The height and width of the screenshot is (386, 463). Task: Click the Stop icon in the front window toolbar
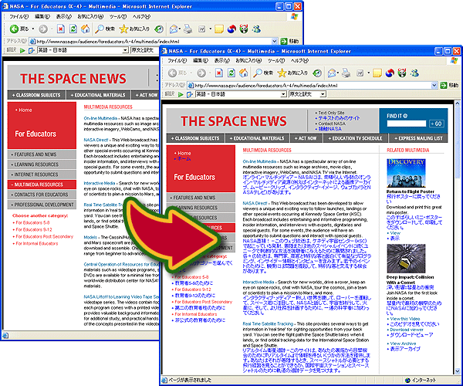(x=219, y=73)
